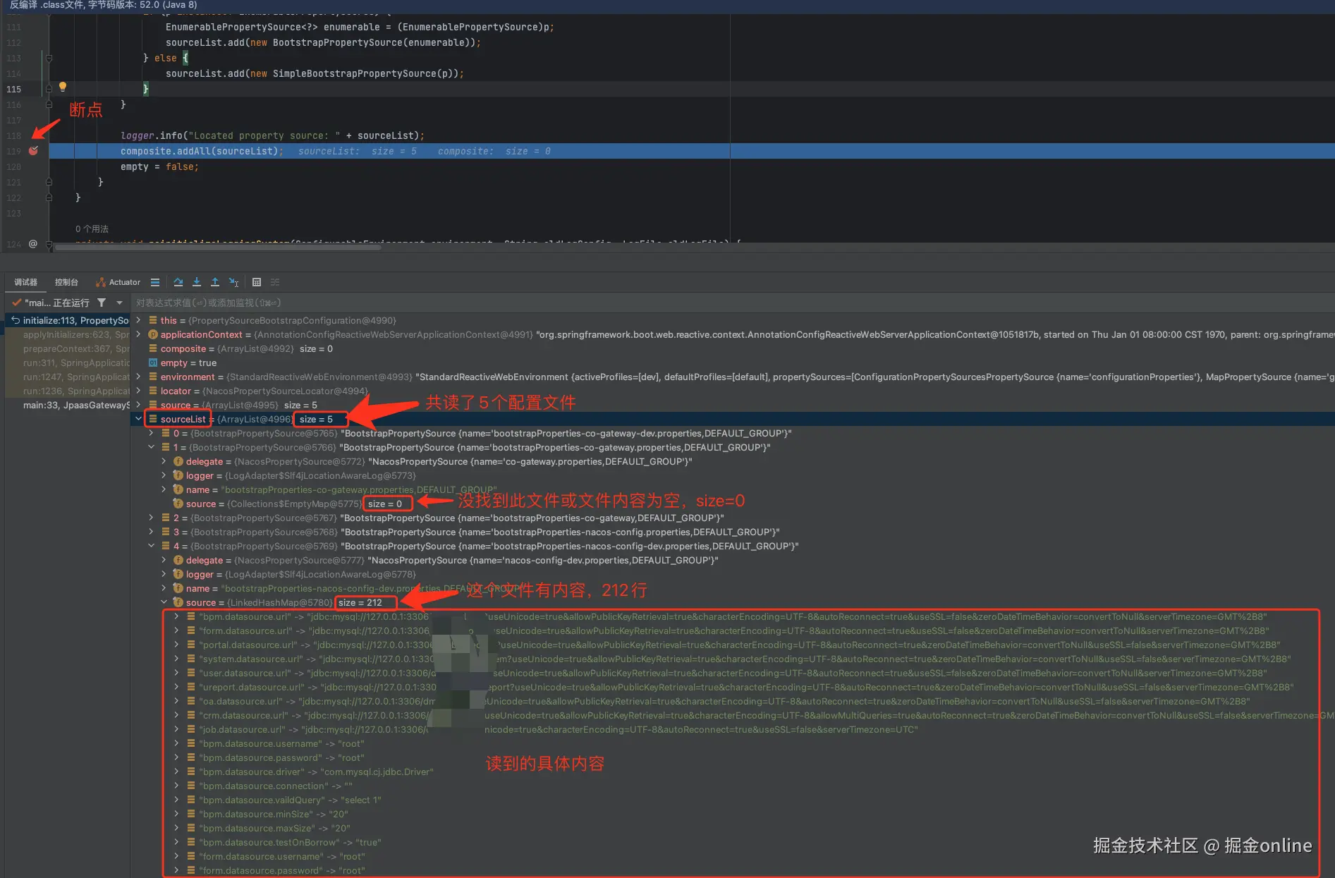Click the entry icon beside "bpm.datasource.driver"
This screenshot has height=878, width=1335.
pos(191,772)
